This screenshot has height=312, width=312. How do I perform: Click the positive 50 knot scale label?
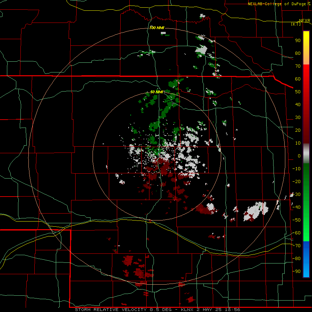(x=298, y=92)
